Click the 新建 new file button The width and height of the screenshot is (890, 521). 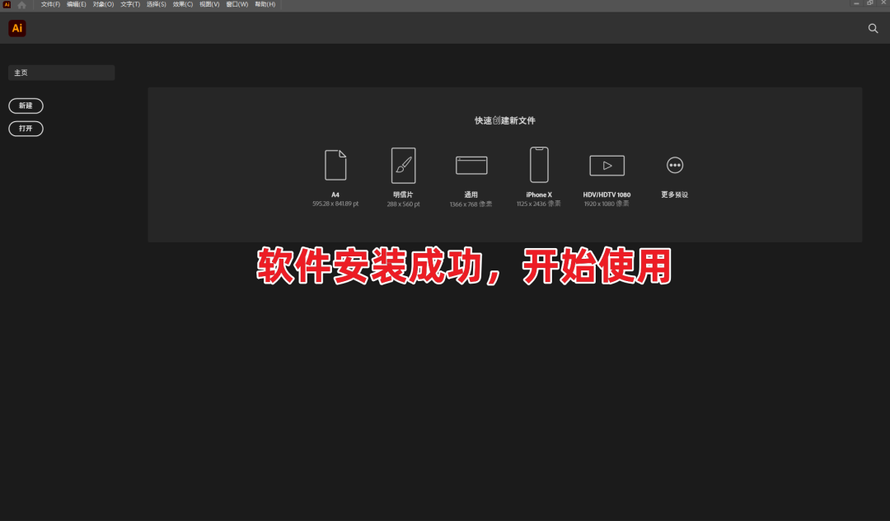[26, 106]
